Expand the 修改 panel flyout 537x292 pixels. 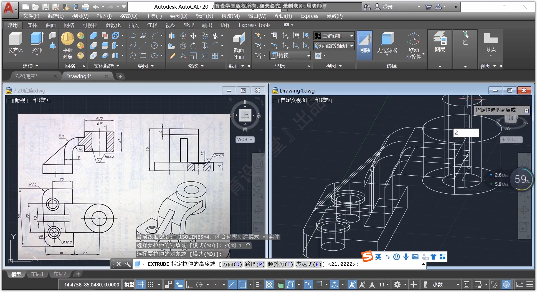pos(196,66)
